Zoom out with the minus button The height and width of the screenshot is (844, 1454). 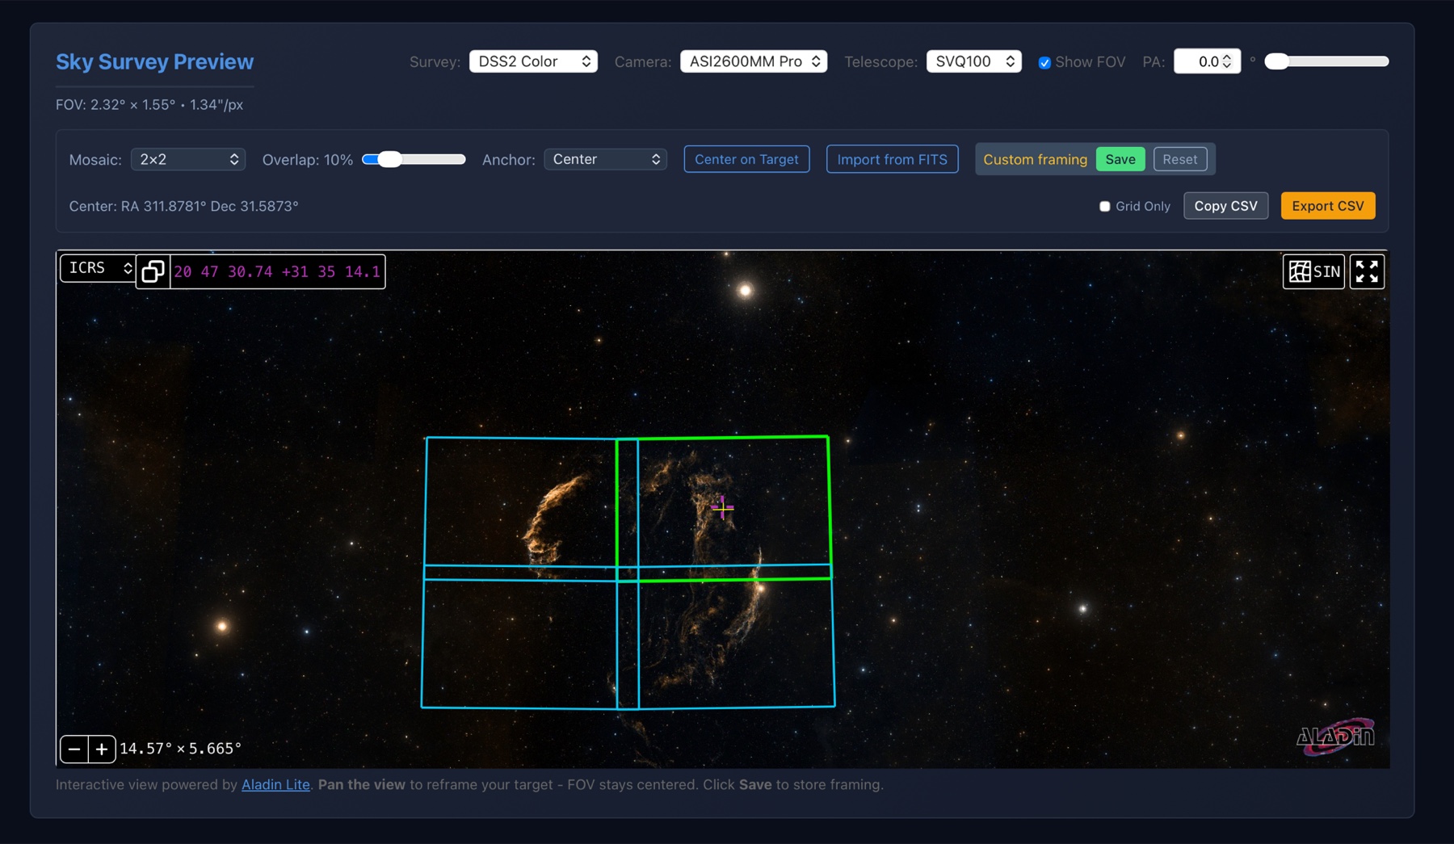coord(74,750)
